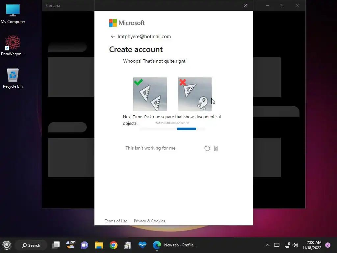Viewport: 337px width, 253px height.
Task: Click the red X mark on second square
Action: click(183, 82)
